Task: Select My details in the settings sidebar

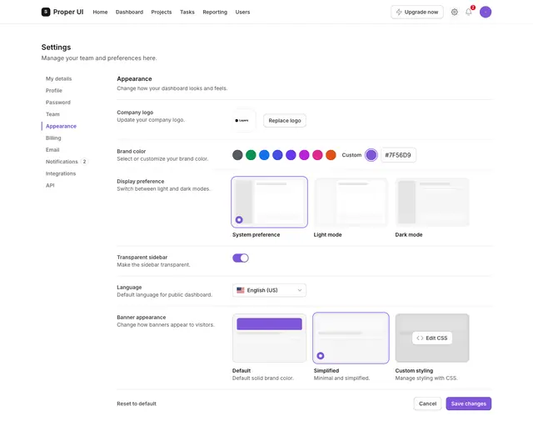Action: coord(59,78)
